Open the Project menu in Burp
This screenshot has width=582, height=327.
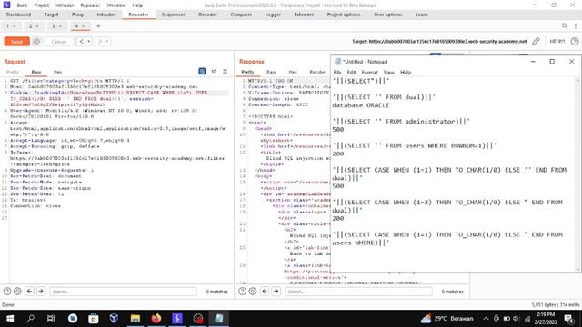click(x=41, y=5)
